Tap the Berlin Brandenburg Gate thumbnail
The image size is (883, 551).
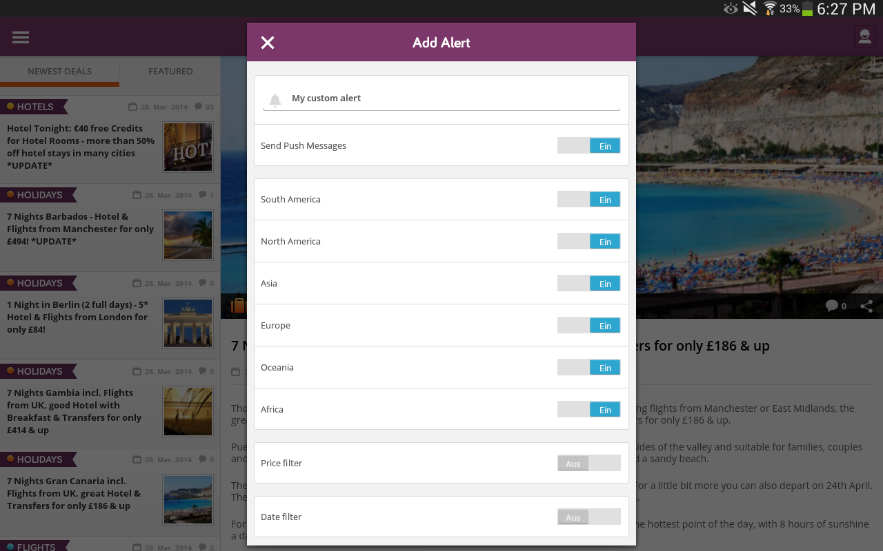188,323
